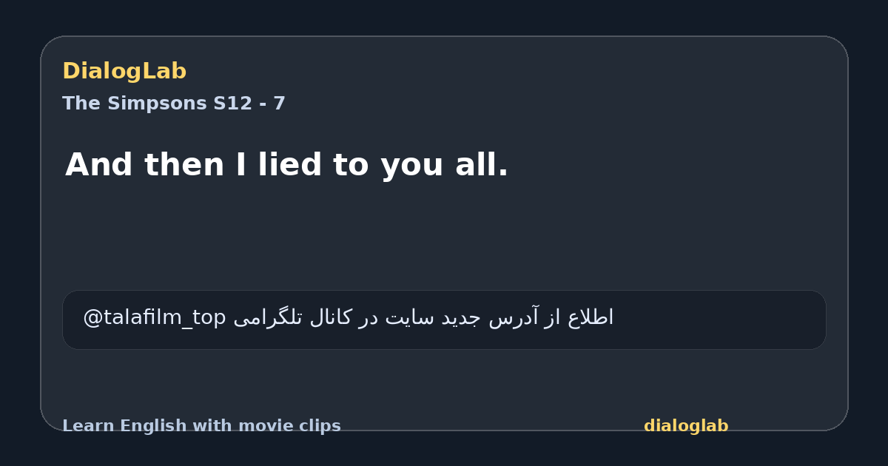
Task: Click the Persian notice text box
Action: tap(444, 320)
